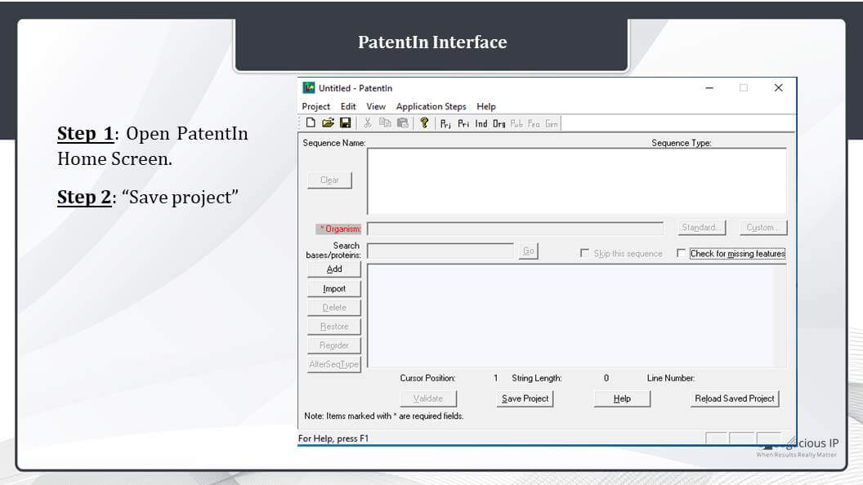This screenshot has width=863, height=485.
Task: Click the 'Sequence Type:' label
Action: 682,143
